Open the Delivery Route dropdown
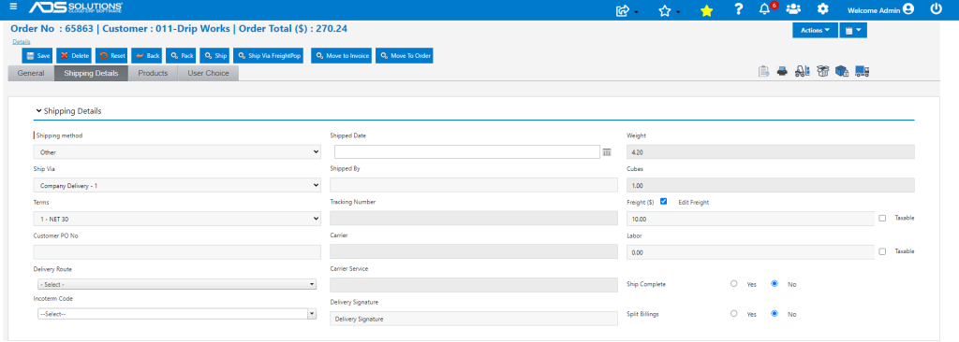 click(177, 284)
